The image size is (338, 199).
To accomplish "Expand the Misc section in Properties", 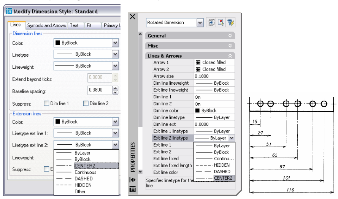I will pyautogui.click(x=230, y=46).
